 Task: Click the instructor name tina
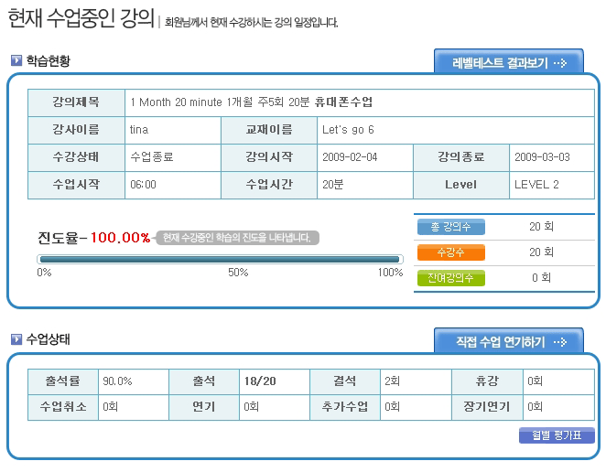140,130
